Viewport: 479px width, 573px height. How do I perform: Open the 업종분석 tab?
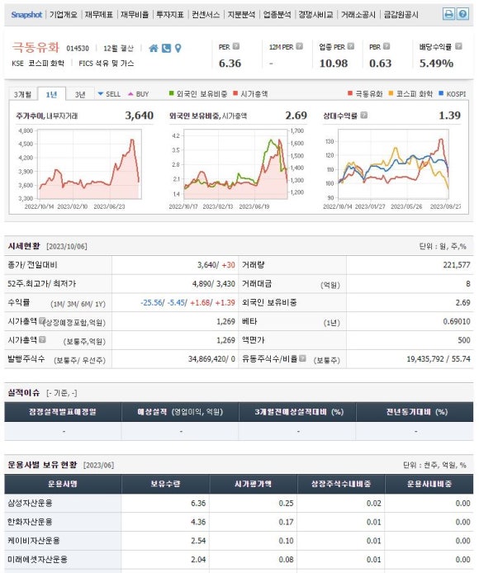tap(277, 15)
